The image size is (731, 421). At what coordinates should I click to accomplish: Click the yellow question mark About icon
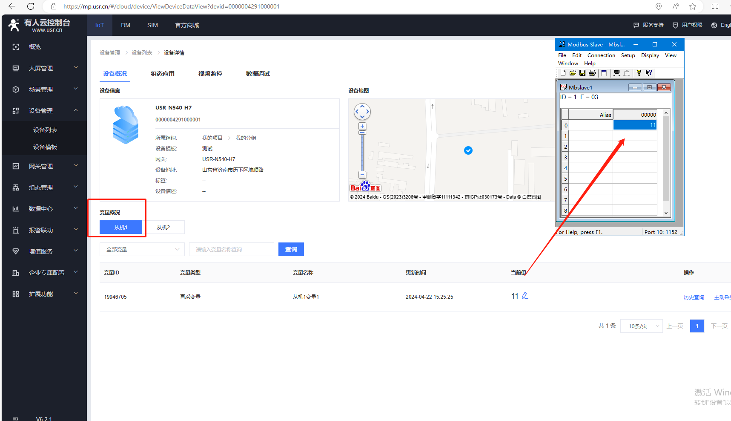coord(639,73)
